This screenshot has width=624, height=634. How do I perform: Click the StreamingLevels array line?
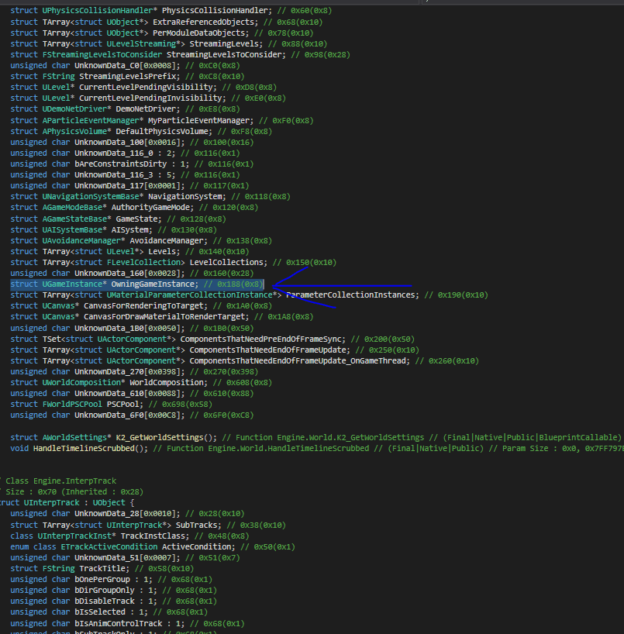point(169,43)
